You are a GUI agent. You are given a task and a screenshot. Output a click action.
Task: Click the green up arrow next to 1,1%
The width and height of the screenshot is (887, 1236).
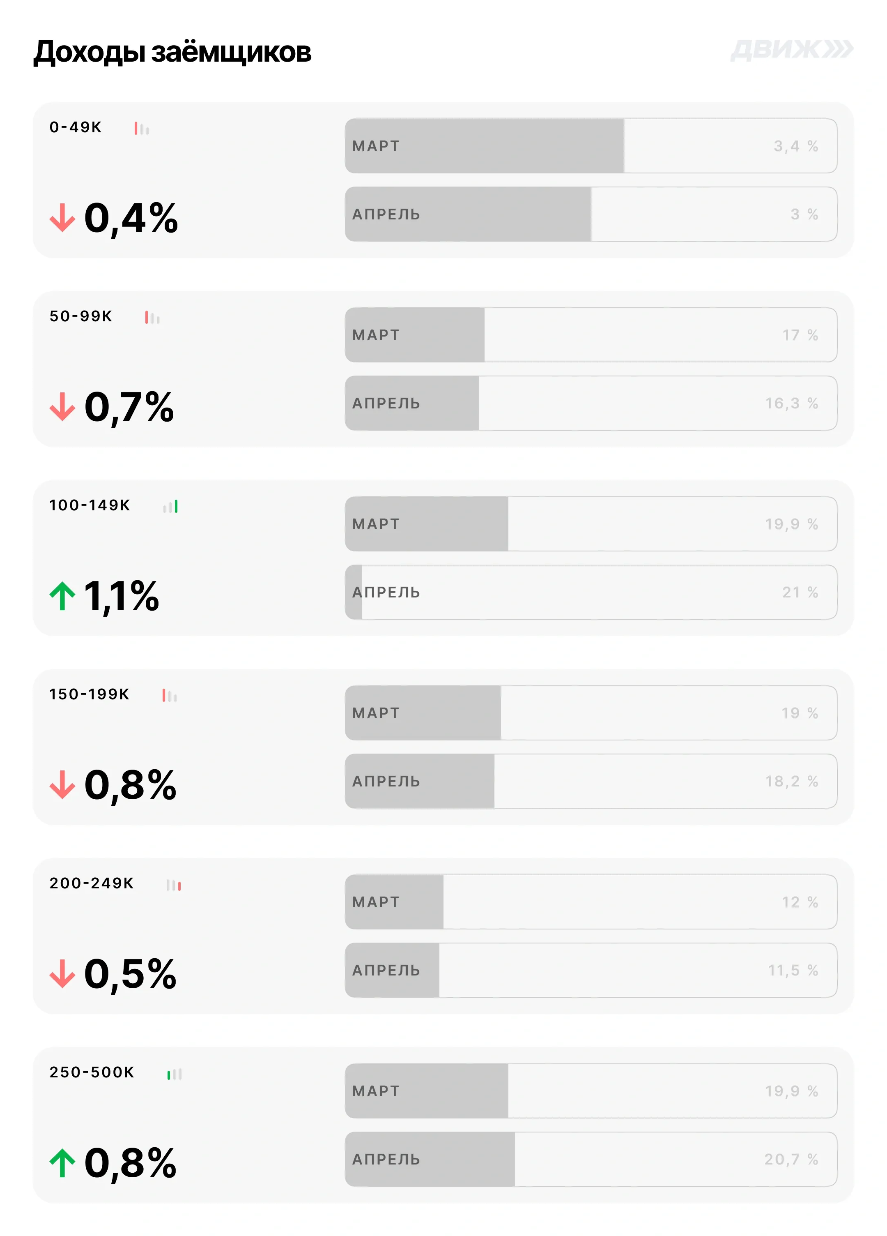pyautogui.click(x=62, y=596)
